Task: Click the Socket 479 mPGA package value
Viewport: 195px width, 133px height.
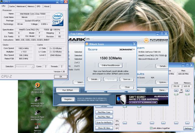Action: point(33,21)
